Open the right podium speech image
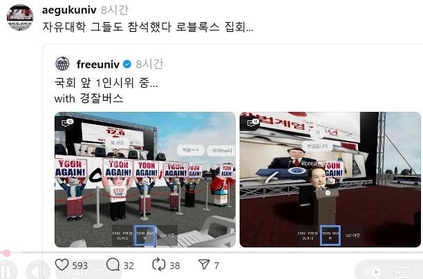 coord(330,180)
